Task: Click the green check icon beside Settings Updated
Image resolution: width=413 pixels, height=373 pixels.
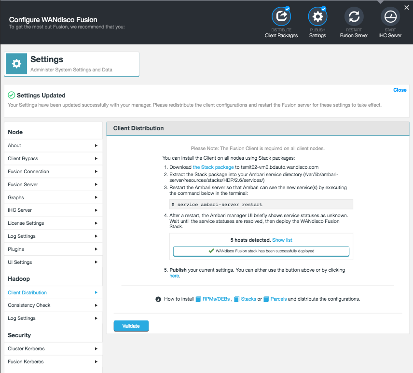Action: tap(11, 95)
